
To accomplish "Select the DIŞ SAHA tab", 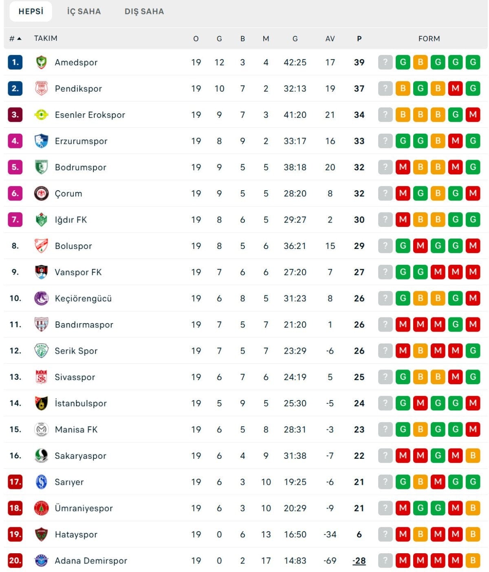I will pyautogui.click(x=144, y=11).
